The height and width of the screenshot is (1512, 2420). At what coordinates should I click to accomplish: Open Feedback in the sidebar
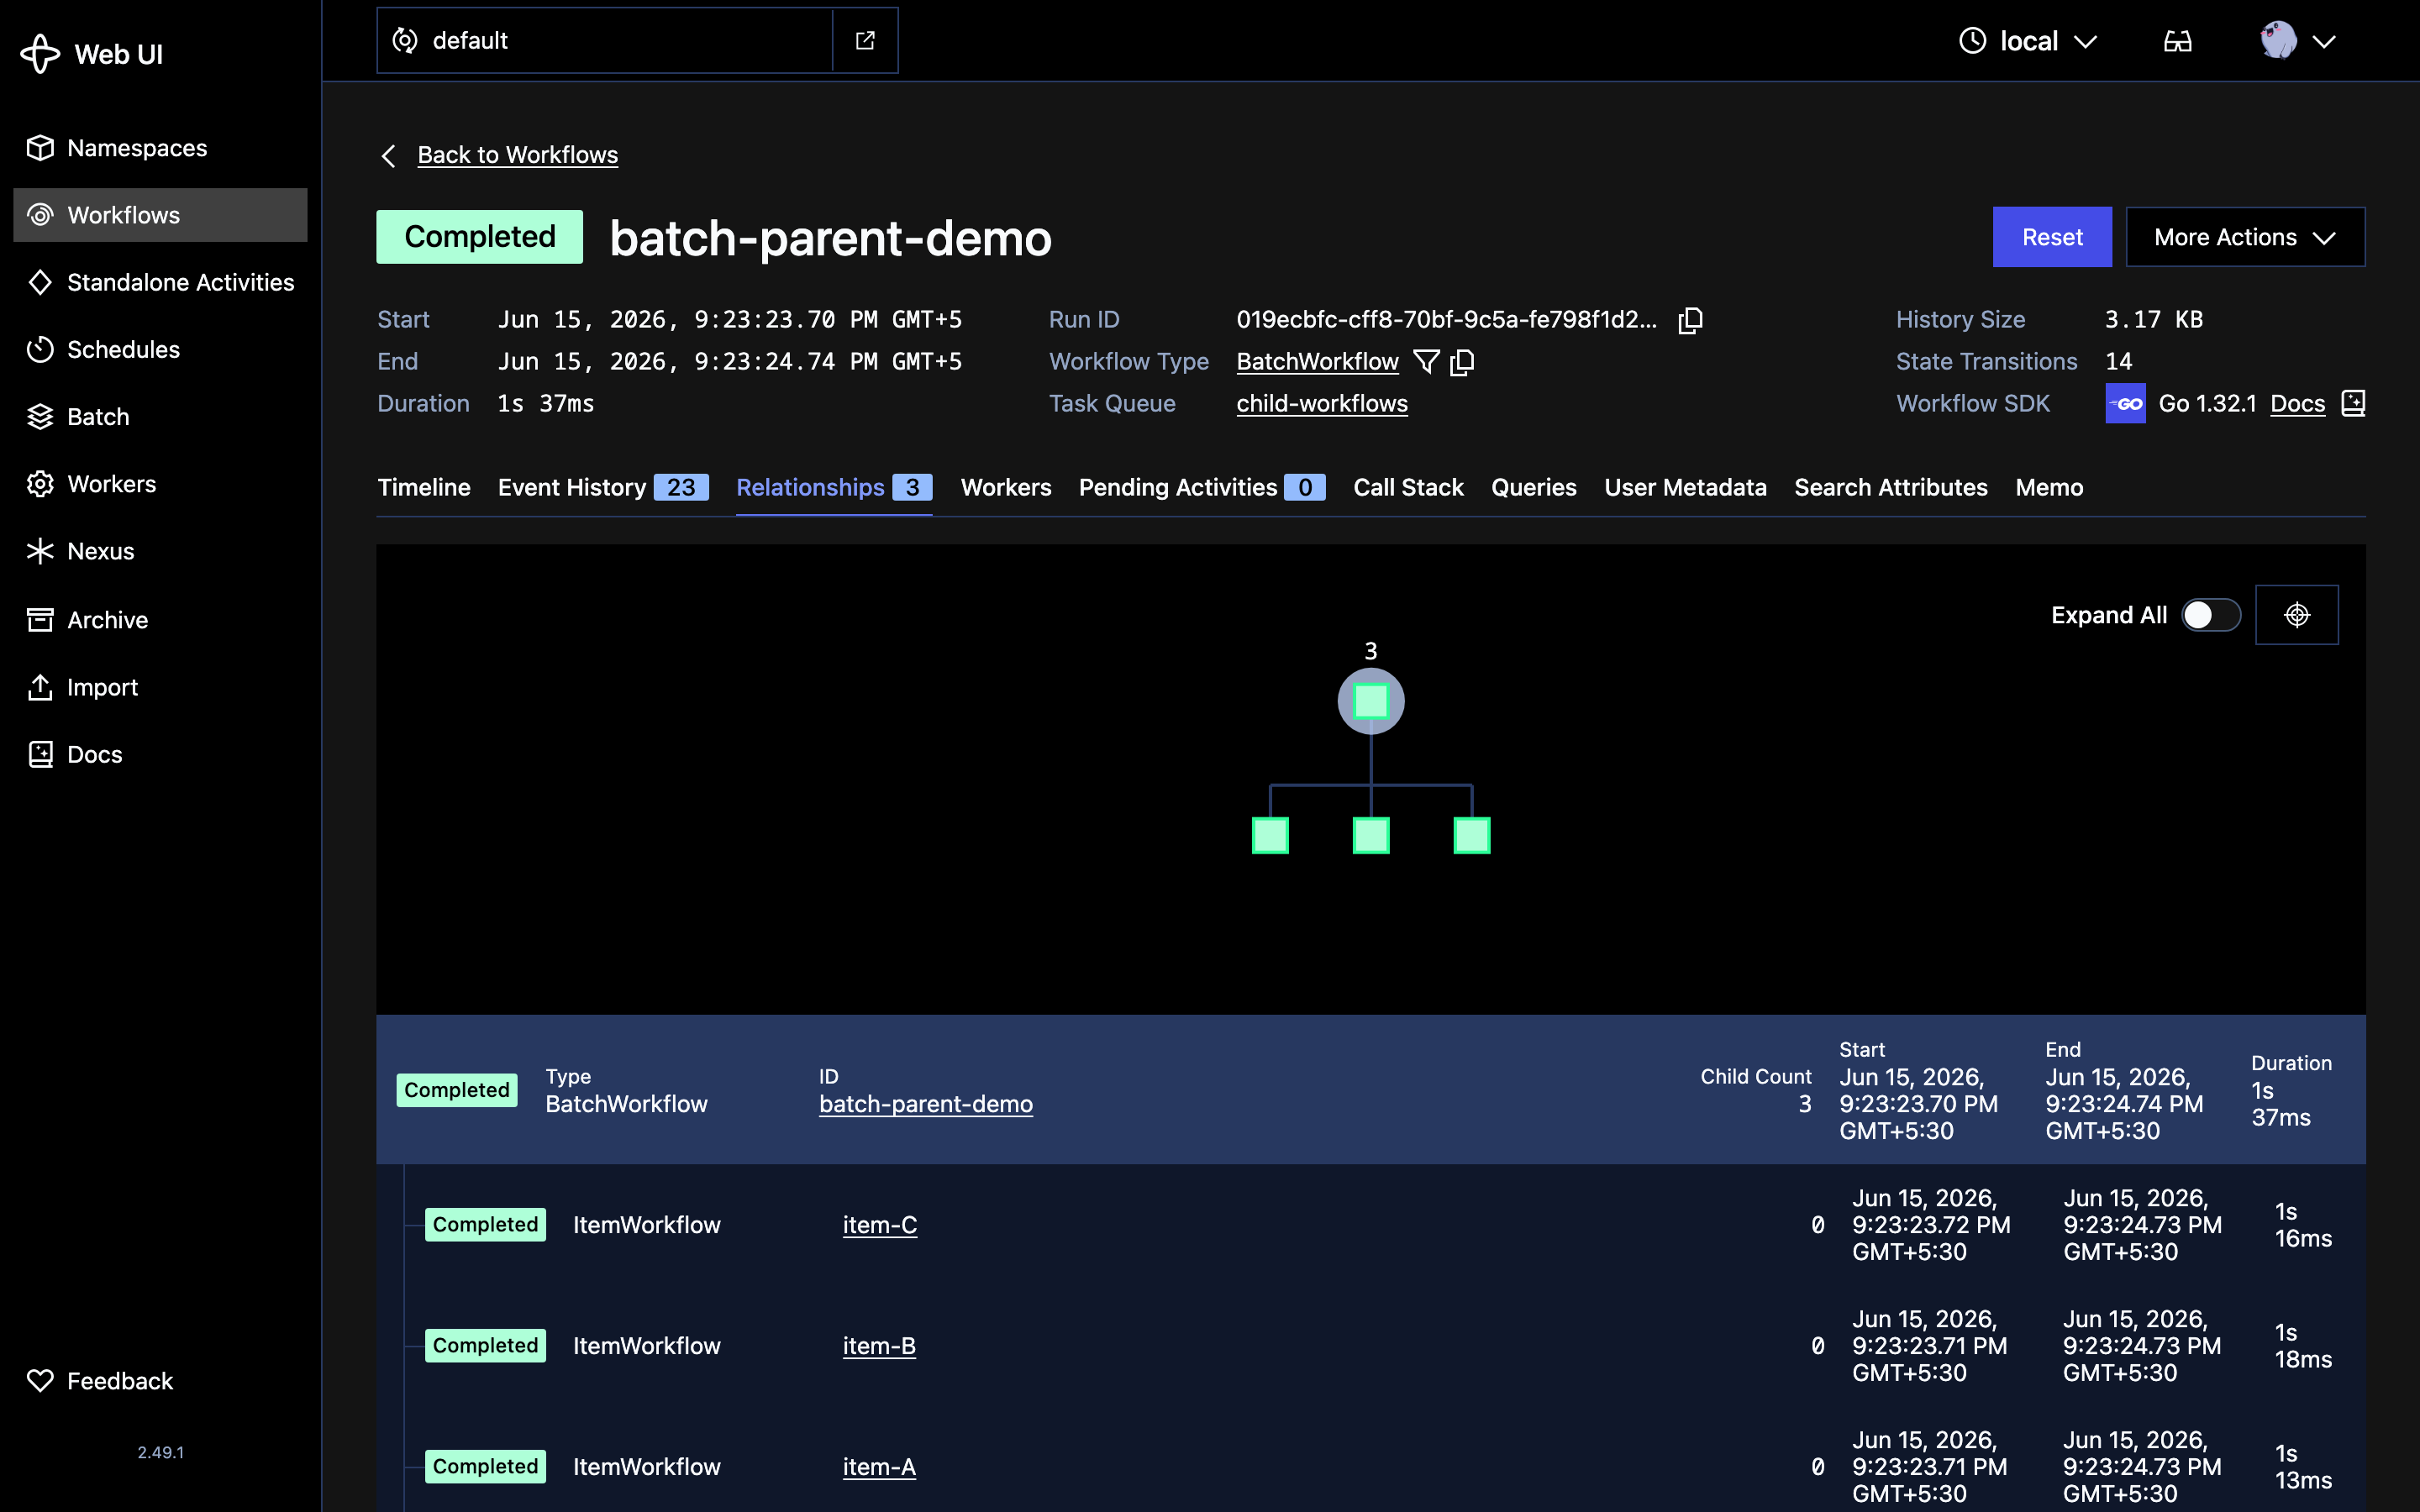tap(160, 1381)
